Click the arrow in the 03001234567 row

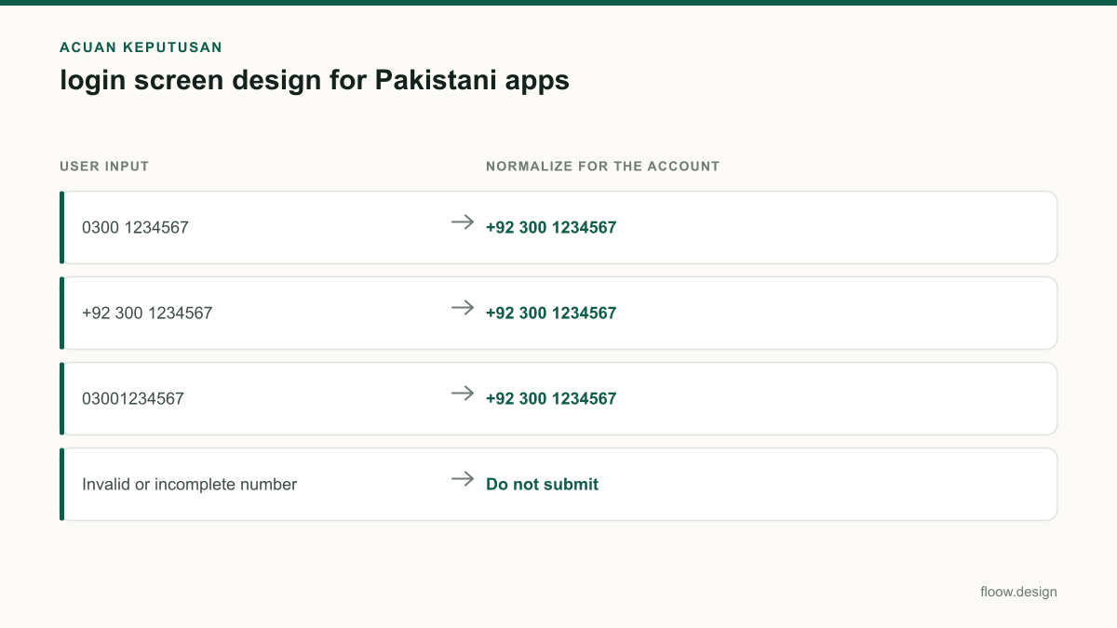[x=463, y=394]
